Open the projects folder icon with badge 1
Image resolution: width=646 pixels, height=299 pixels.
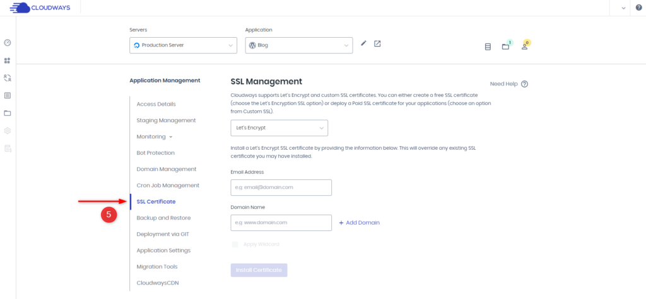(505, 47)
